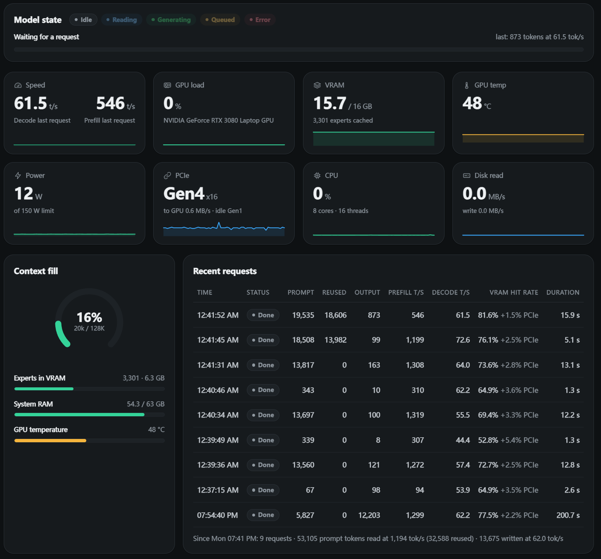
Task: Click duration value 200.7 s
Action: click(x=568, y=515)
